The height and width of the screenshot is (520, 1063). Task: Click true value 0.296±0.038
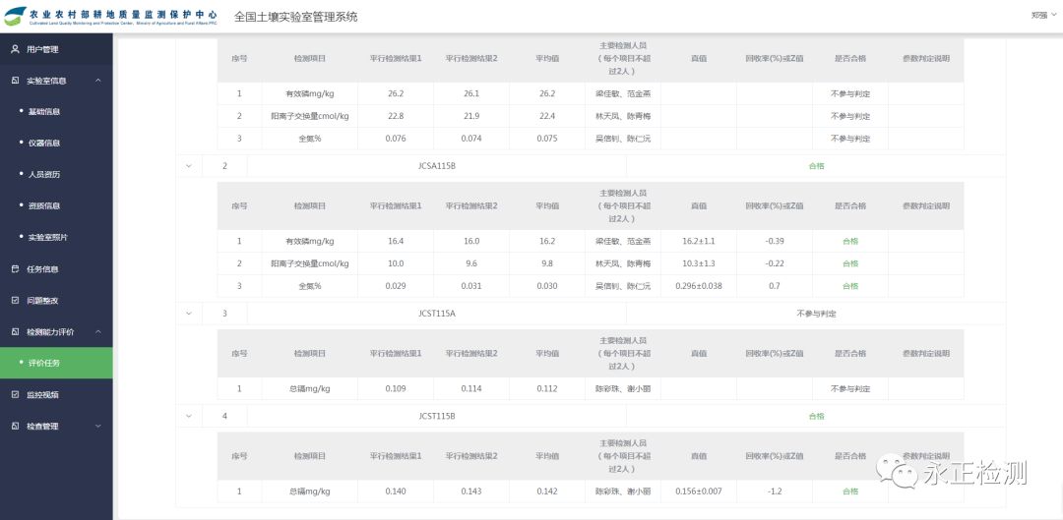(x=698, y=286)
